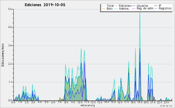Viewport: 175px width, 108px height.
Task: Click the '8 h' x-axis label
Action: coord(66,102)
